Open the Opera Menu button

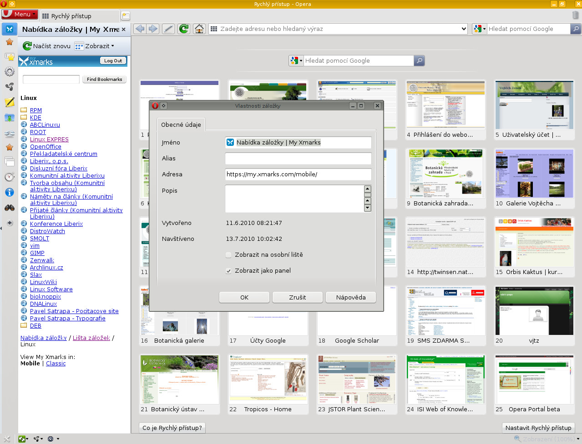(x=20, y=15)
